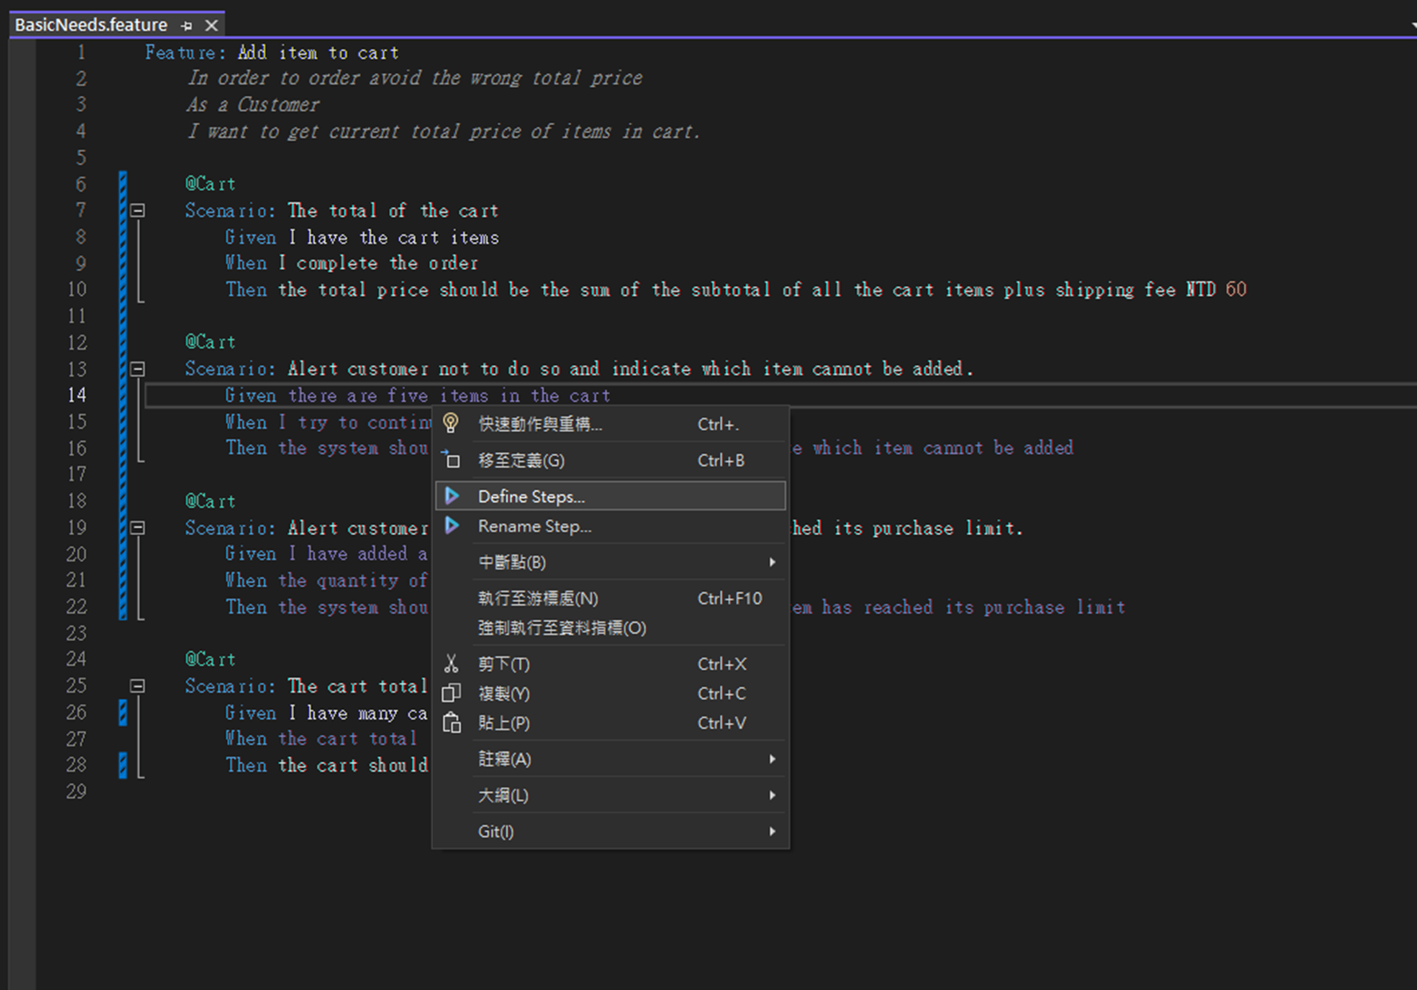Collapse the scenario on line 19

[137, 528]
